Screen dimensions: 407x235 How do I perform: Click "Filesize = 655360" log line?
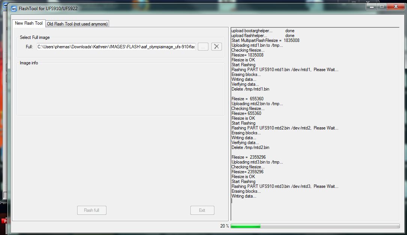[247, 99]
